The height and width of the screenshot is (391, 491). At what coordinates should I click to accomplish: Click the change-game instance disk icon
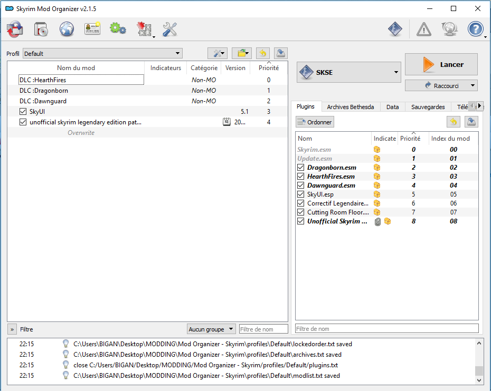point(15,30)
